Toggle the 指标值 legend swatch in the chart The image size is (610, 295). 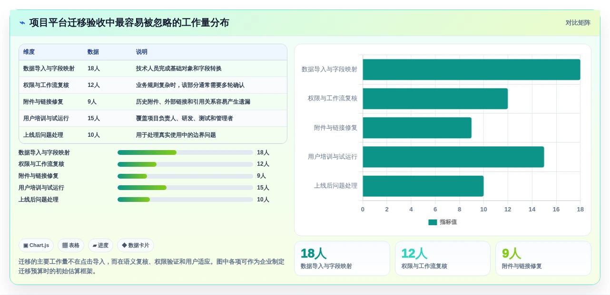[433, 222]
